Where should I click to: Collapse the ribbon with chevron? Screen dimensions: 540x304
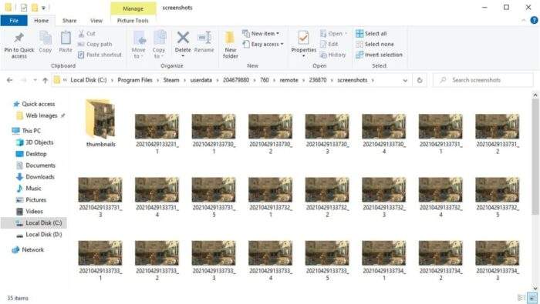click(524, 21)
